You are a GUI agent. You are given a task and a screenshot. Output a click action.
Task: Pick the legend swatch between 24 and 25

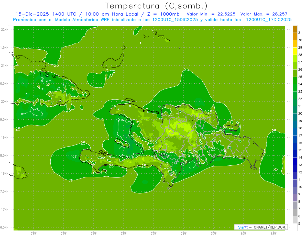pyautogui.click(x=295, y=81)
